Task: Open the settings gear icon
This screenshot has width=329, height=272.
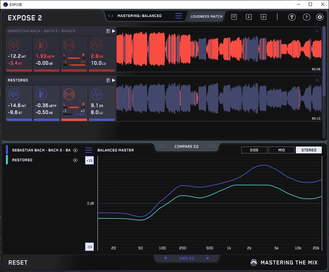Action: [319, 17]
